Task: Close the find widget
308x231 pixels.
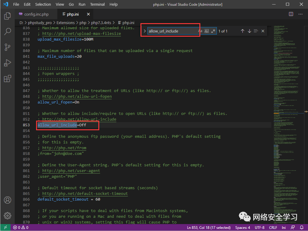Action: point(263,31)
